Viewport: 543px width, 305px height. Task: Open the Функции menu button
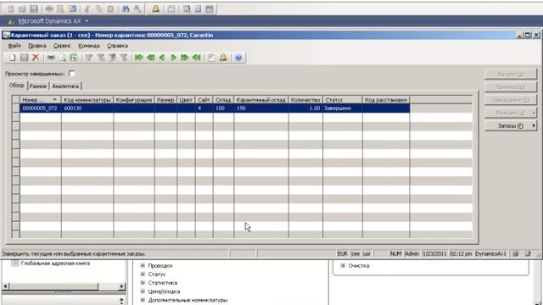511,113
